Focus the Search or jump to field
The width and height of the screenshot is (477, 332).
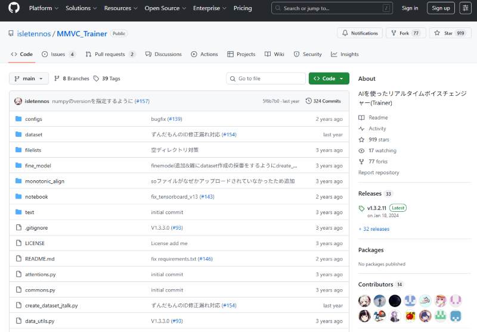[x=332, y=8]
